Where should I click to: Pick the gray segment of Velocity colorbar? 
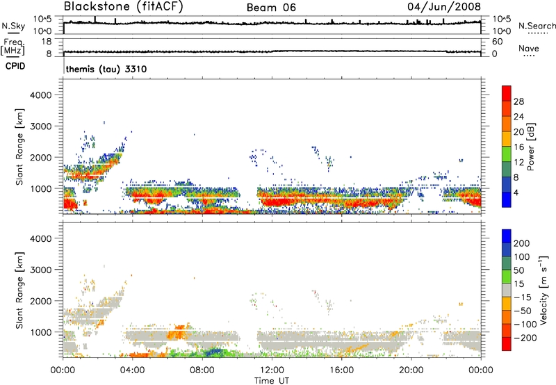click(x=507, y=290)
